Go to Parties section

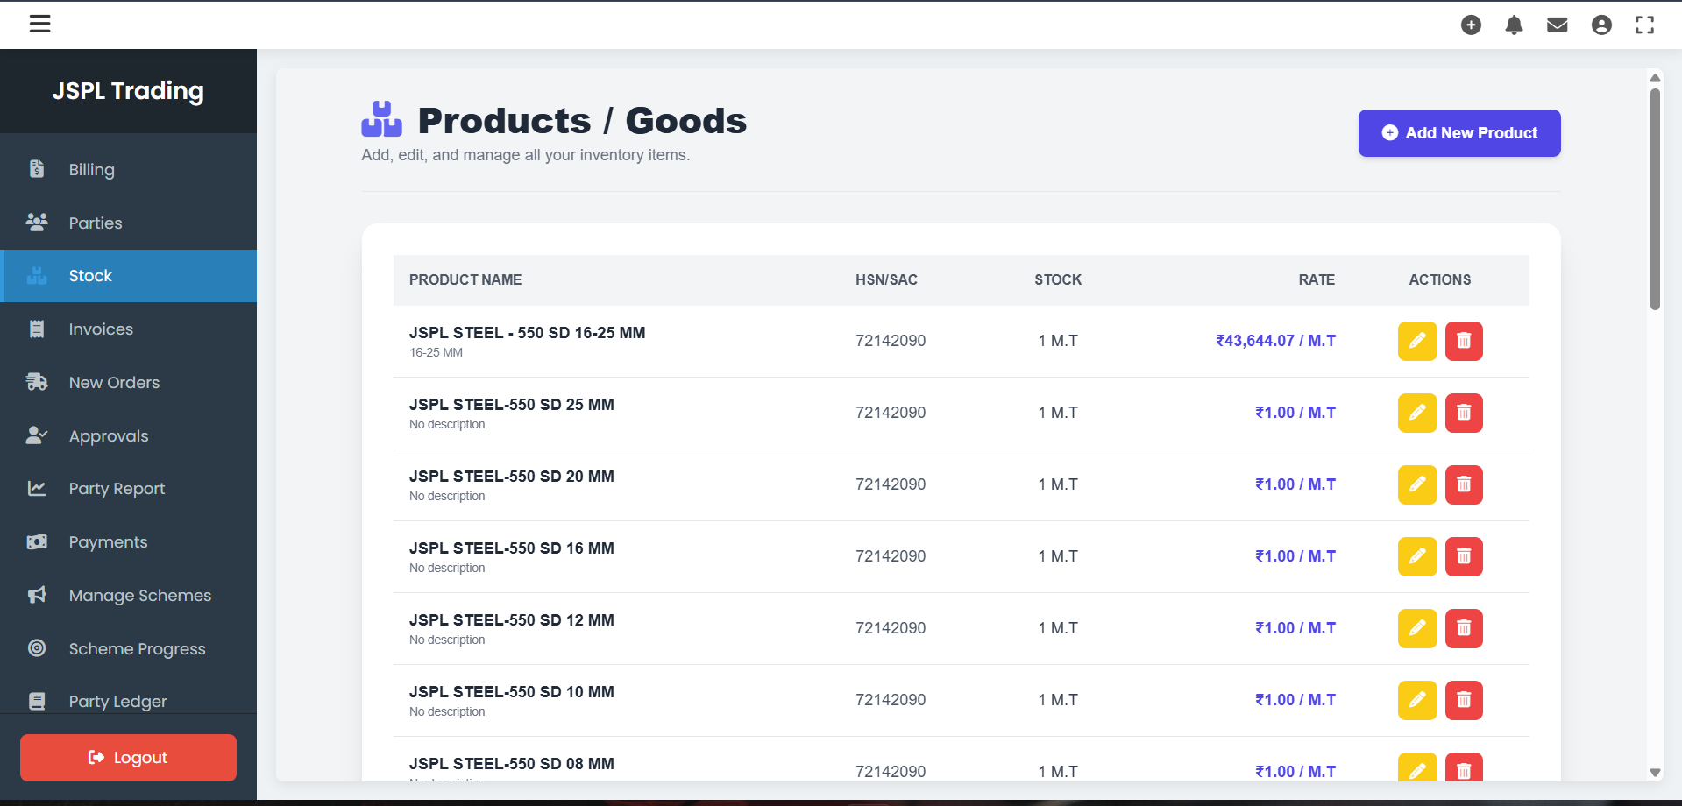click(95, 223)
